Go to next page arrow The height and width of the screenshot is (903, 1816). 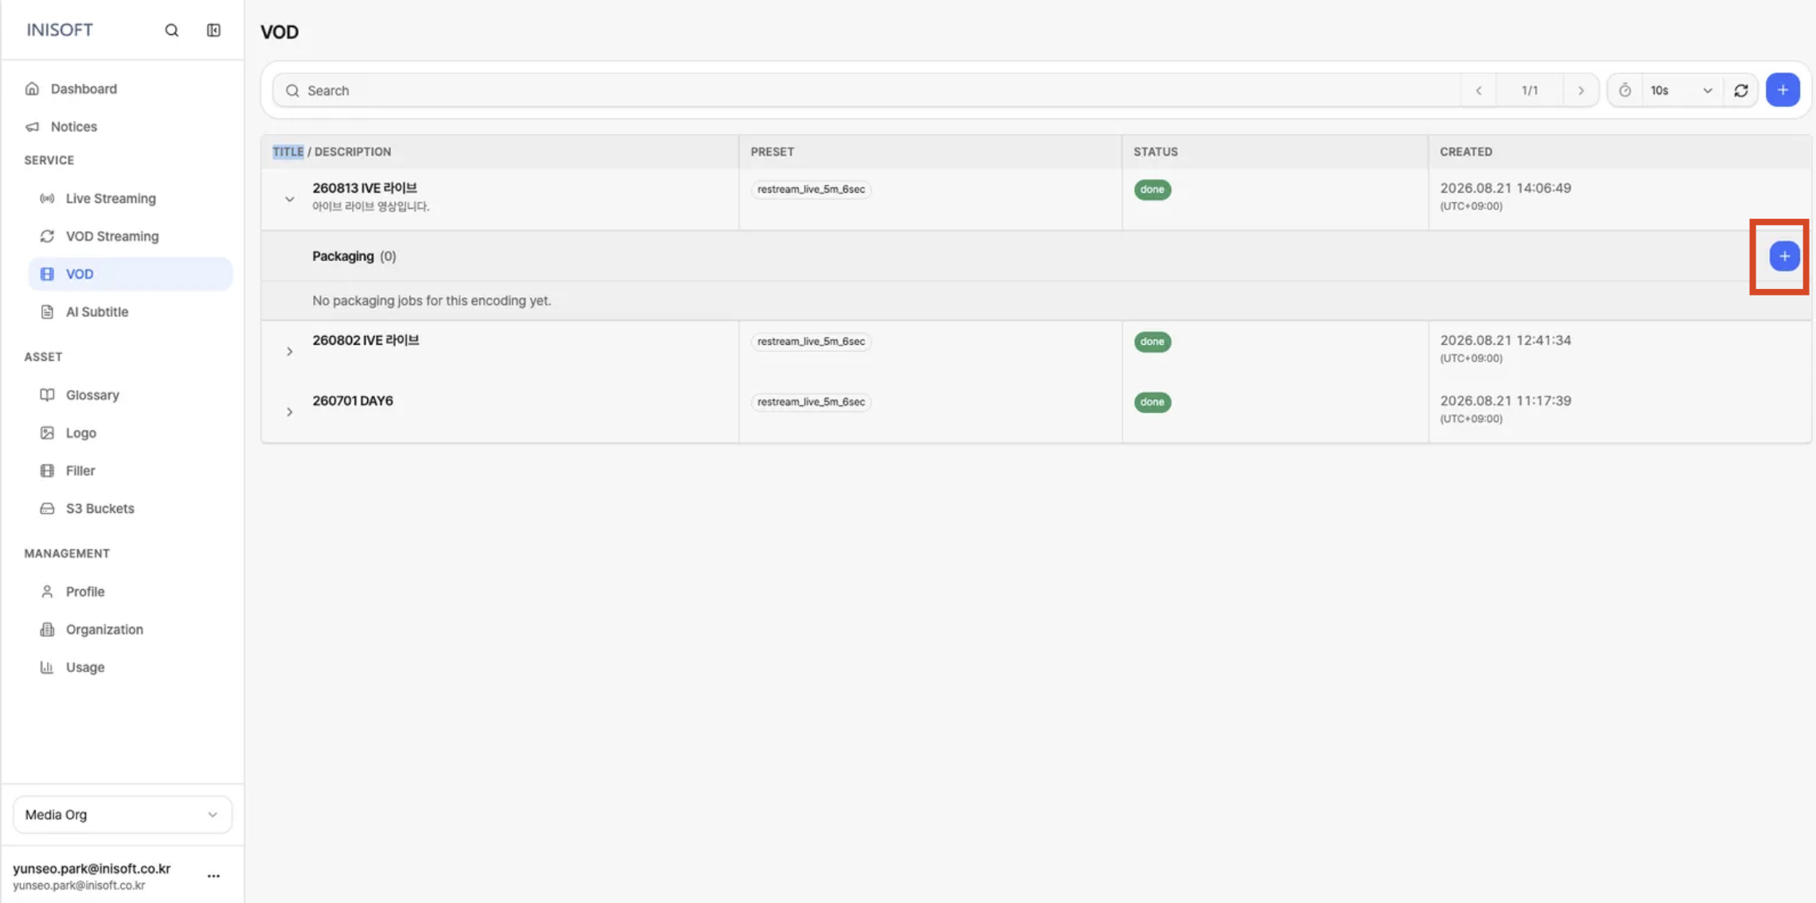click(x=1581, y=91)
